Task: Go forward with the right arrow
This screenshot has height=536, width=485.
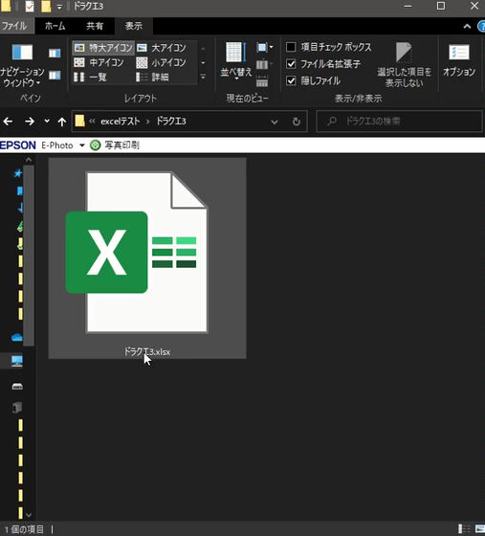Action: coord(30,122)
